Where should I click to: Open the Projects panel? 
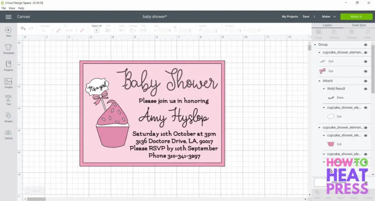click(x=8, y=64)
